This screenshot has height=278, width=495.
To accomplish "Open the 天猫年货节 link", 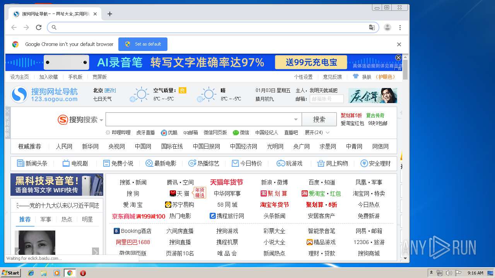I will (x=227, y=182).
